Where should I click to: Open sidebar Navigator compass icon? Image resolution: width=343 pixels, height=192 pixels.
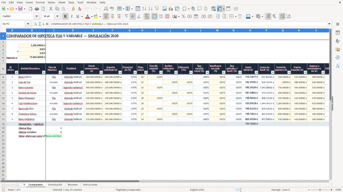338,57
